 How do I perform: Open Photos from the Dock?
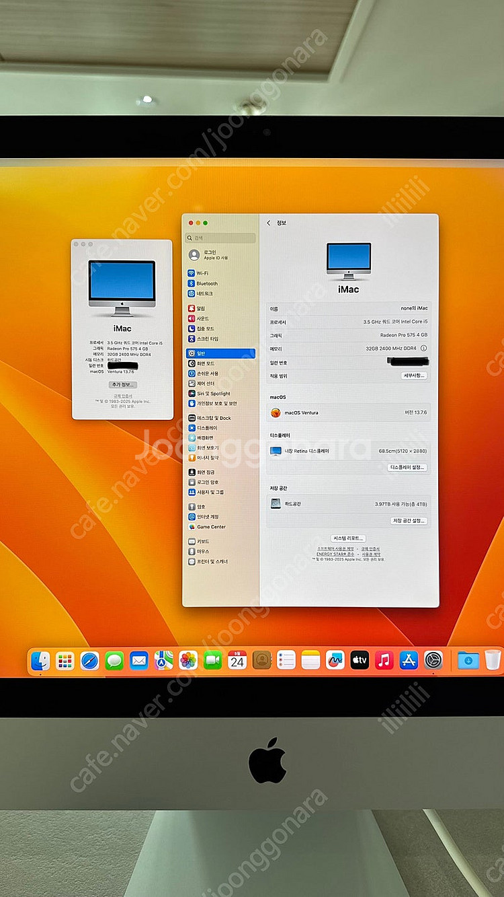188,661
